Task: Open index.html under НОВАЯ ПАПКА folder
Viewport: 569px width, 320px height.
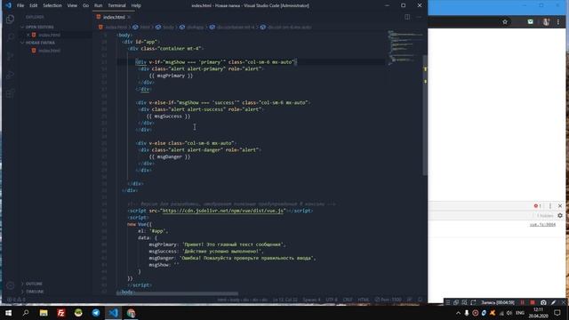Action: (50, 51)
